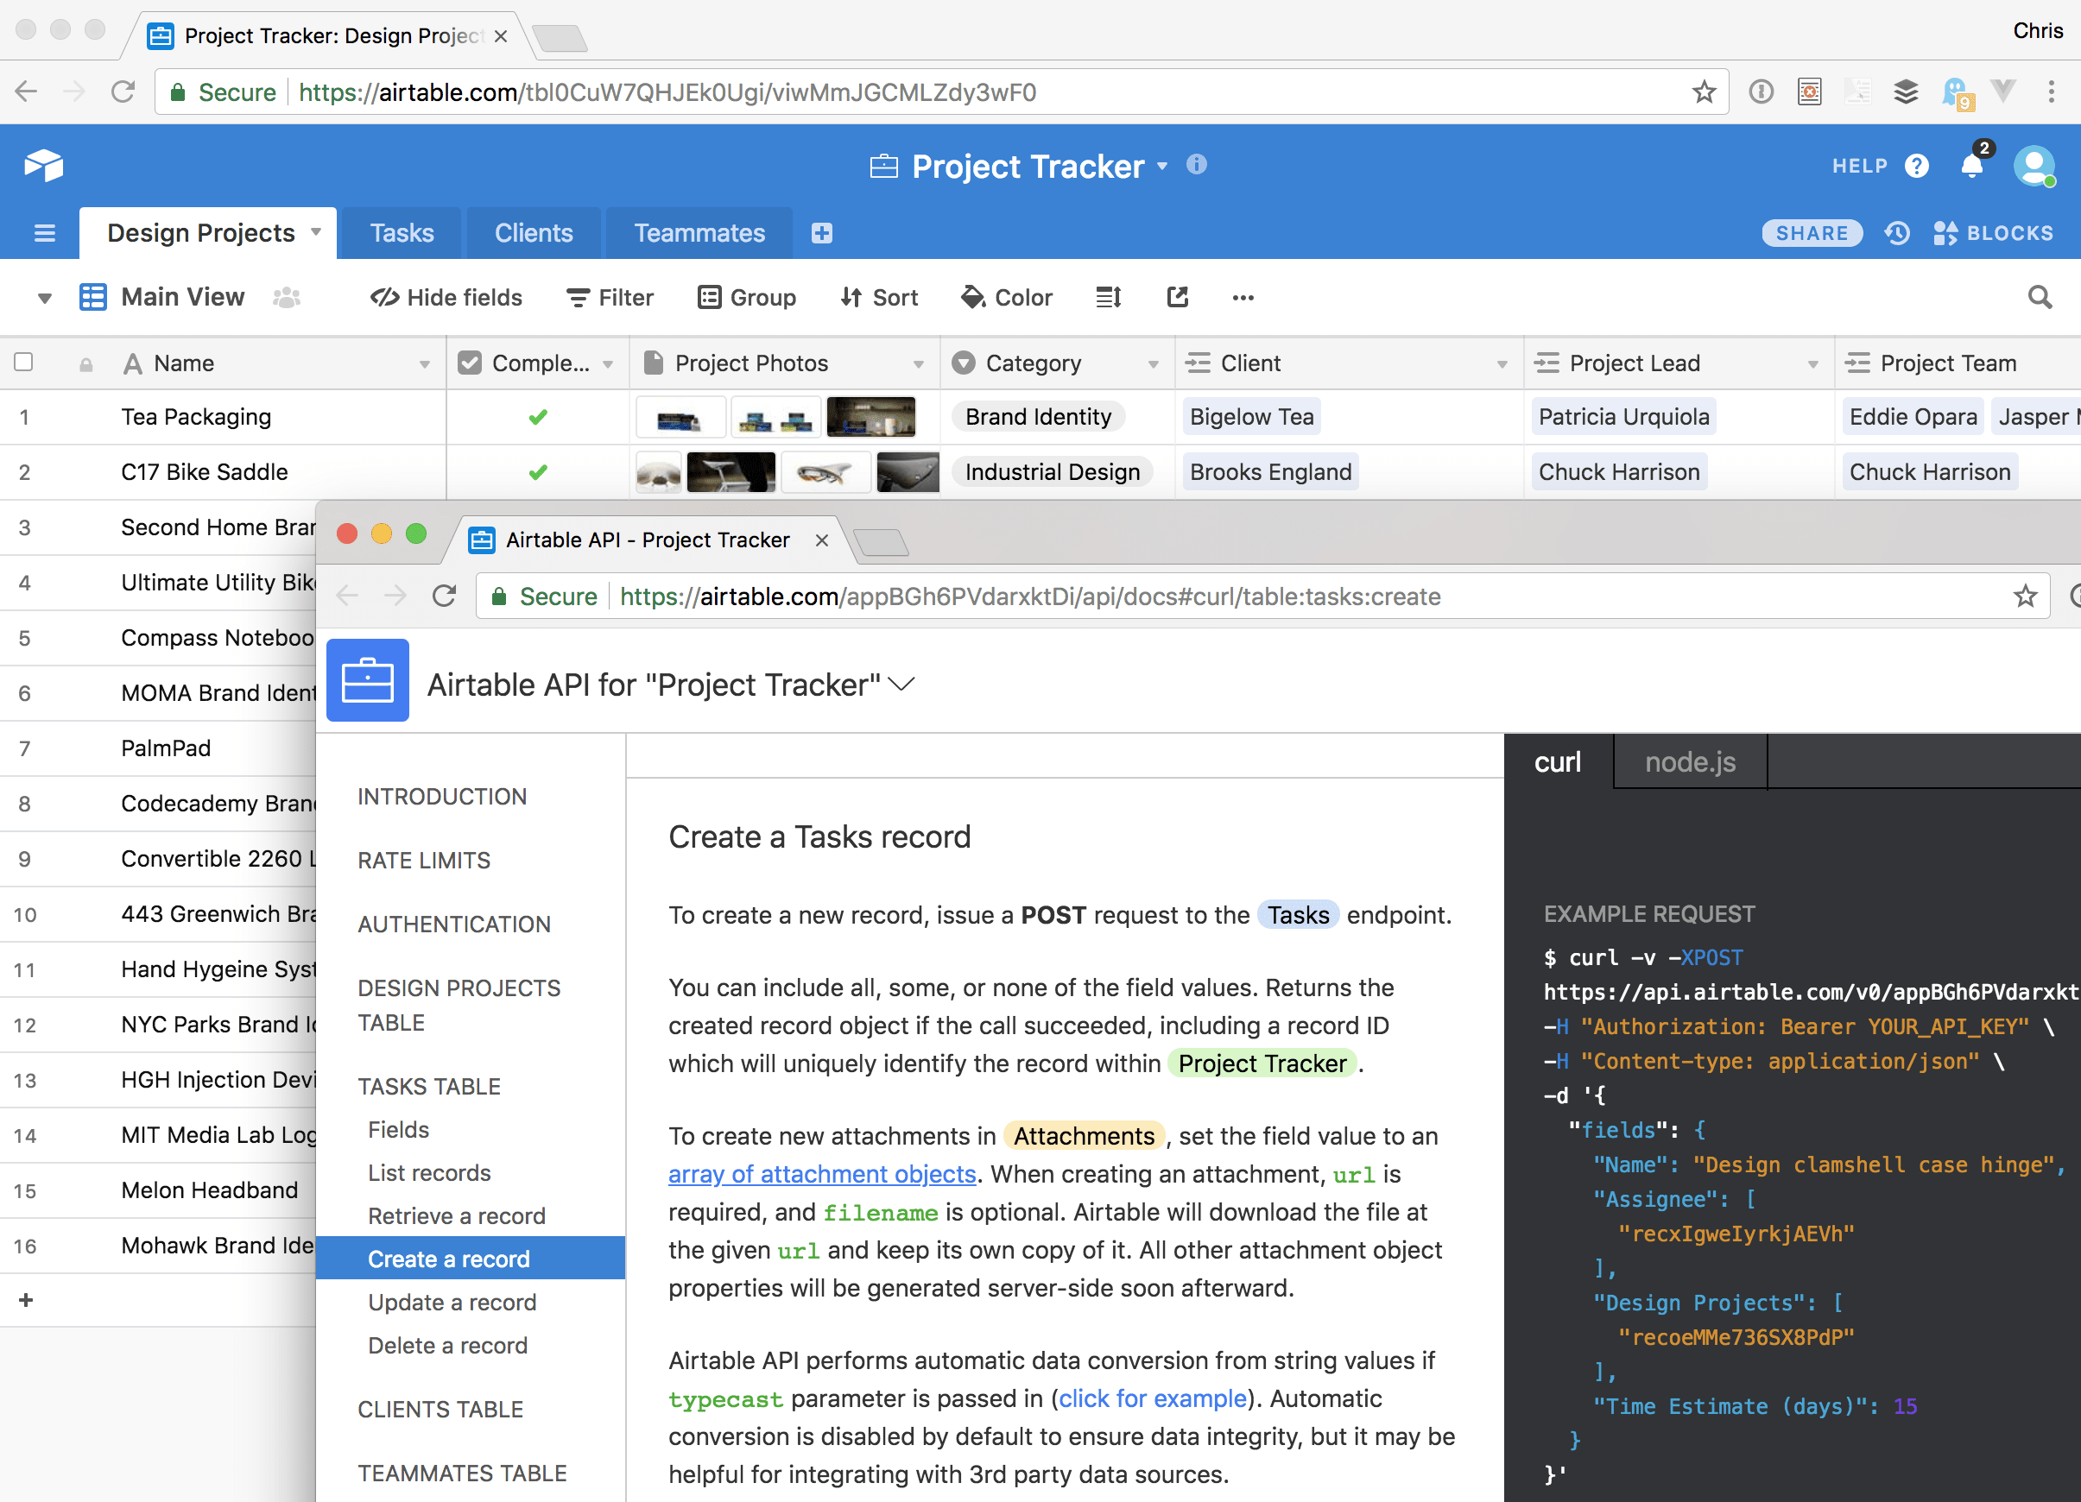This screenshot has width=2081, height=1502.
Task: Go to Update a record in sidebar
Action: pyautogui.click(x=452, y=1302)
